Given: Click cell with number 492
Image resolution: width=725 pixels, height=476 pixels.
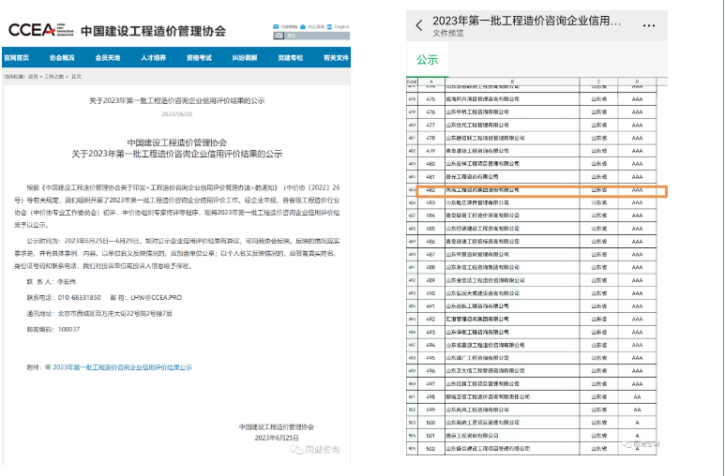Looking at the screenshot, I should [x=430, y=319].
